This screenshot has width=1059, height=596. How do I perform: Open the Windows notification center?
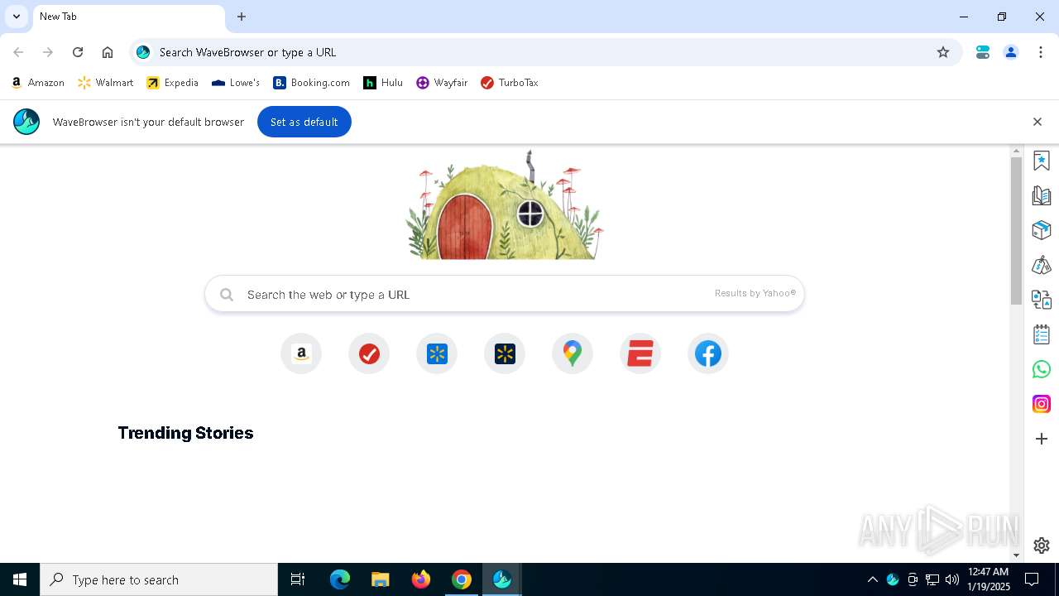point(1032,579)
